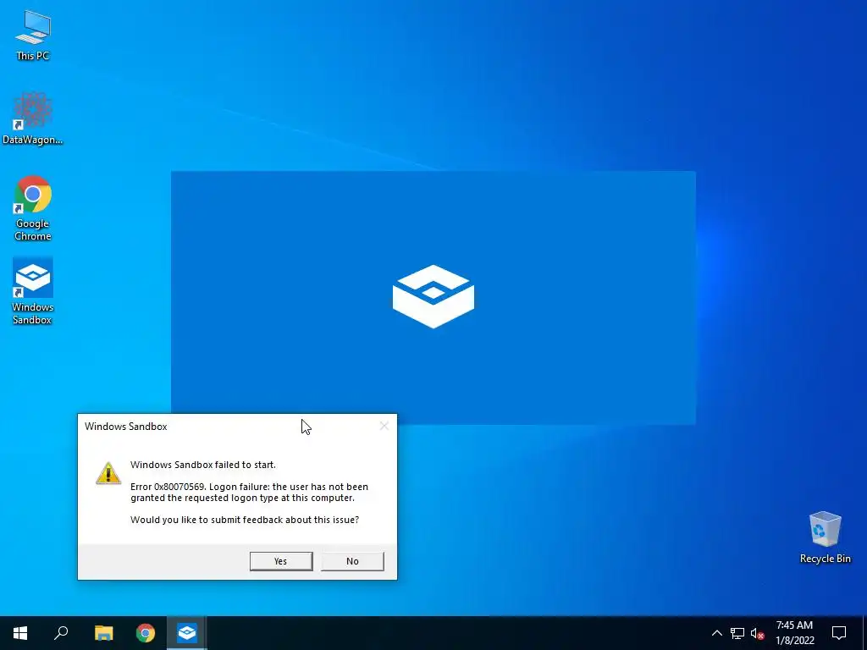Click the 'Error 0x80070569' message text
867x650 pixels.
250,492
